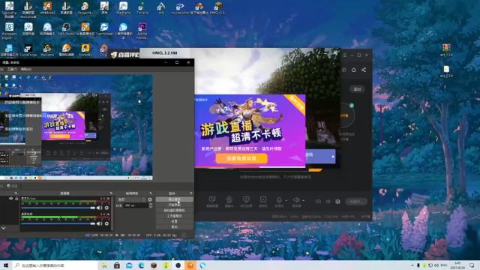Open the Windows Start menu
This screenshot has height=270, width=480.
click(6, 265)
